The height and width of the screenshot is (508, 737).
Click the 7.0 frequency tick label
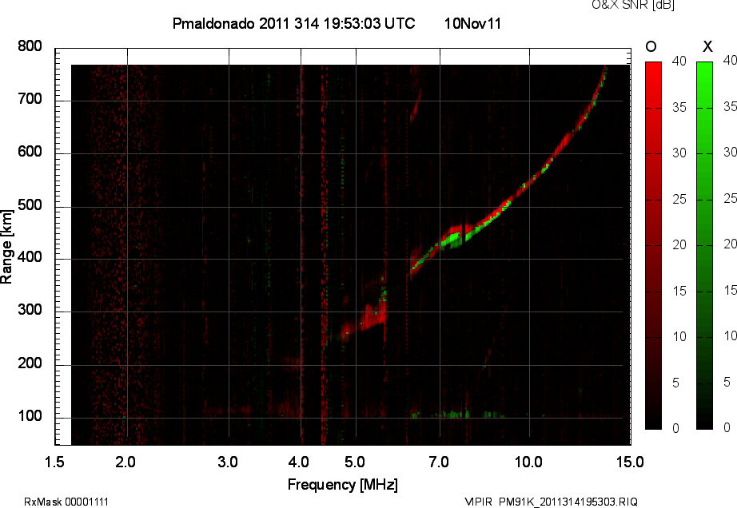[x=439, y=462]
